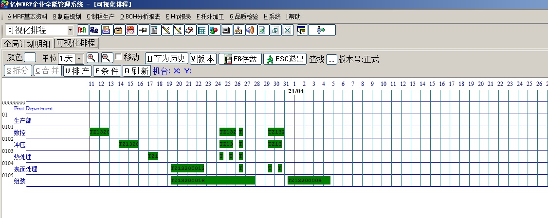Select the TZ13200018 bar in 组装 row

[x=213, y=180]
